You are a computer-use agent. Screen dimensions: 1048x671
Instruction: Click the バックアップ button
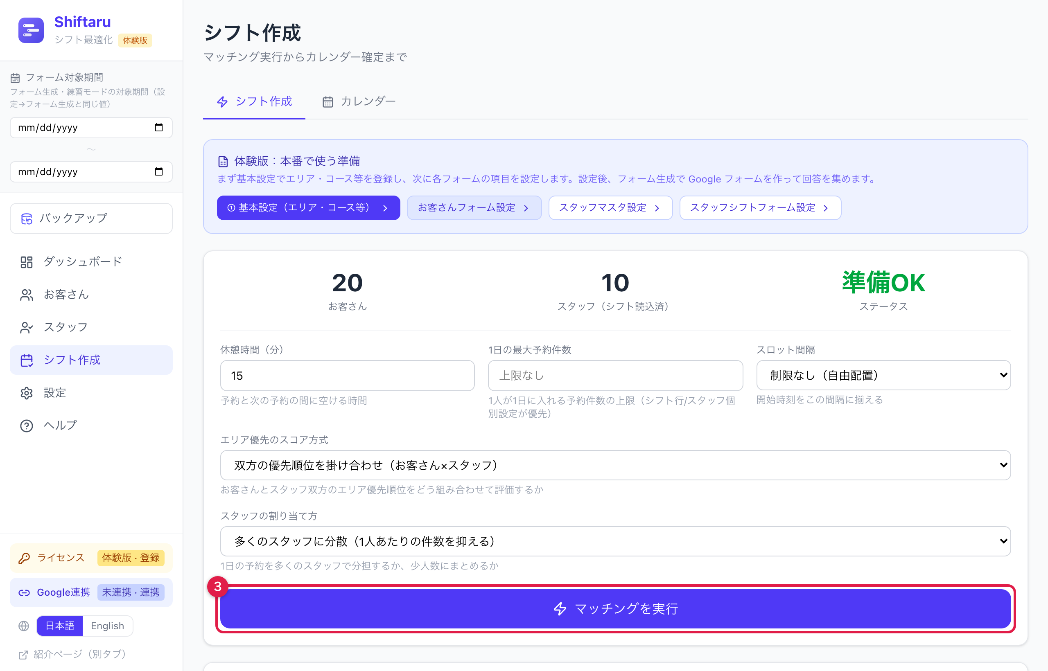[x=91, y=219]
